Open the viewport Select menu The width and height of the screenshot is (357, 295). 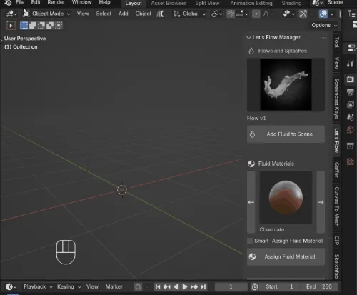104,14
